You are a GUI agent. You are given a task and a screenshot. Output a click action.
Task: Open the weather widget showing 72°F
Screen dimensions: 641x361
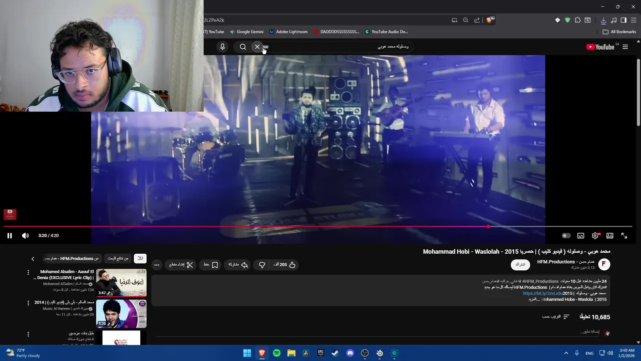click(23, 353)
